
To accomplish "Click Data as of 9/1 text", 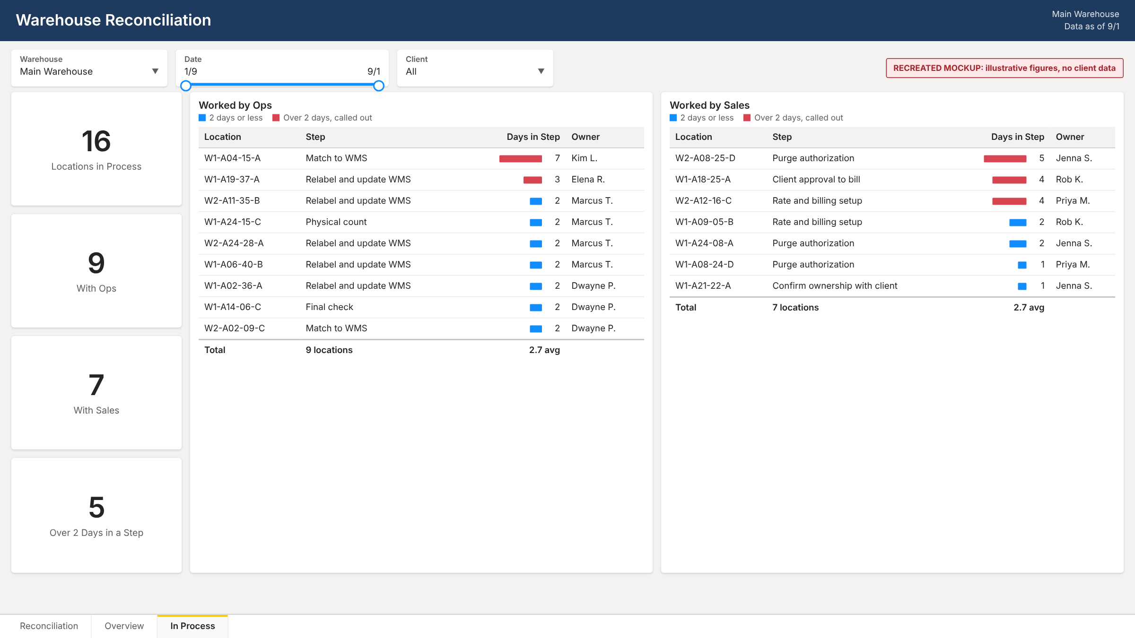I will tap(1091, 26).
